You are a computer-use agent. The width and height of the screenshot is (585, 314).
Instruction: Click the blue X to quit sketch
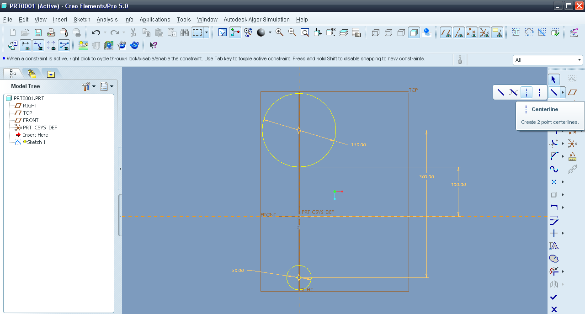point(554,309)
